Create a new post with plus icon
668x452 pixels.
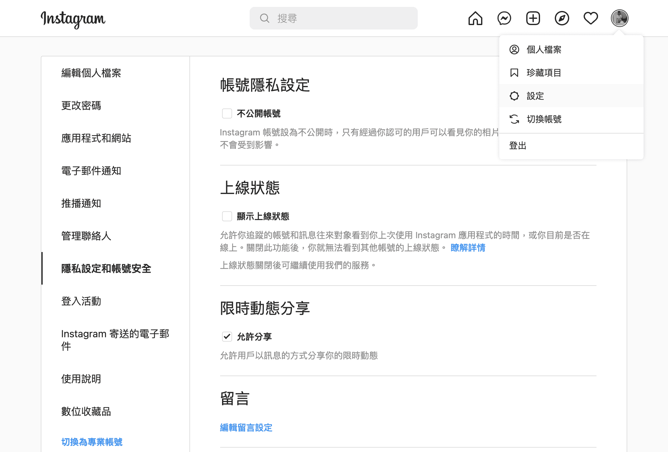pos(533,18)
